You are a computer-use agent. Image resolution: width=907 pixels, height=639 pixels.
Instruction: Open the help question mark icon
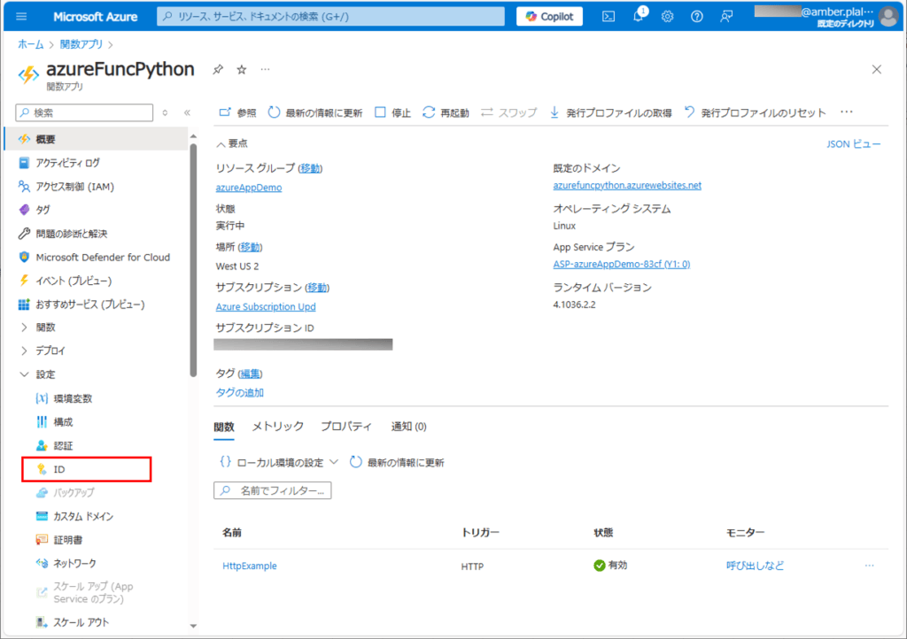pos(696,16)
